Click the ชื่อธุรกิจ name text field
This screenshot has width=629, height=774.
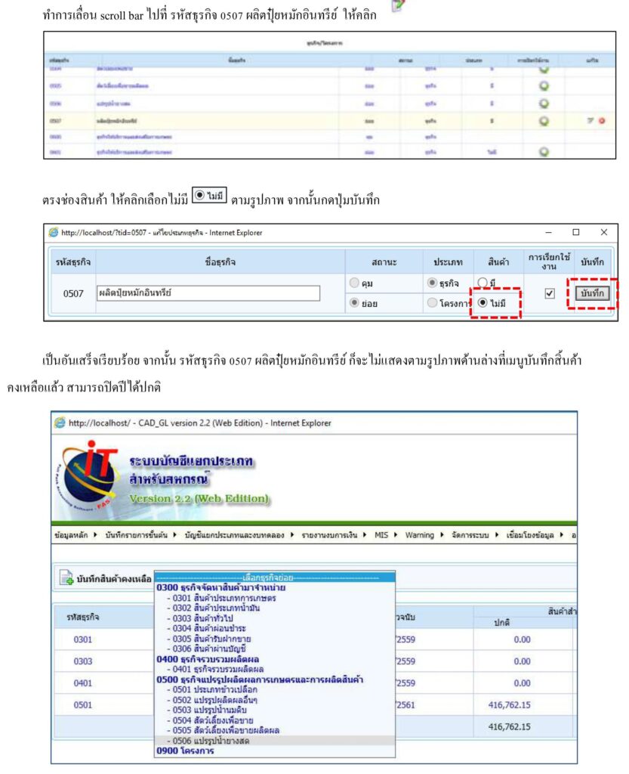pos(208,293)
